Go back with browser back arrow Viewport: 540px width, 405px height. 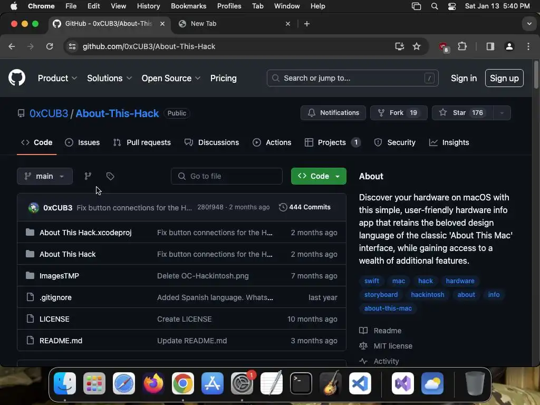12,46
